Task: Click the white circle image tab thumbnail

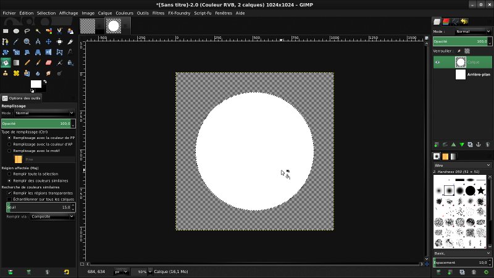Action: pos(114,26)
